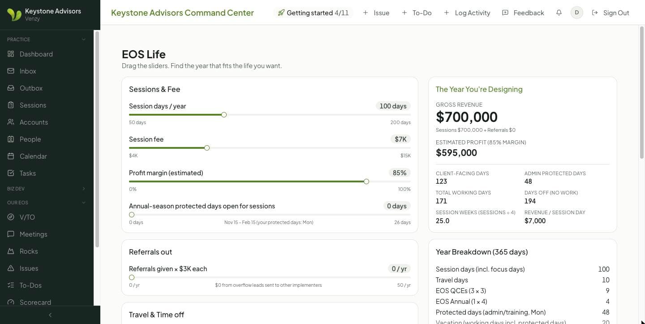
Task: Click the Travel & Time off heading
Action: (x=157, y=315)
